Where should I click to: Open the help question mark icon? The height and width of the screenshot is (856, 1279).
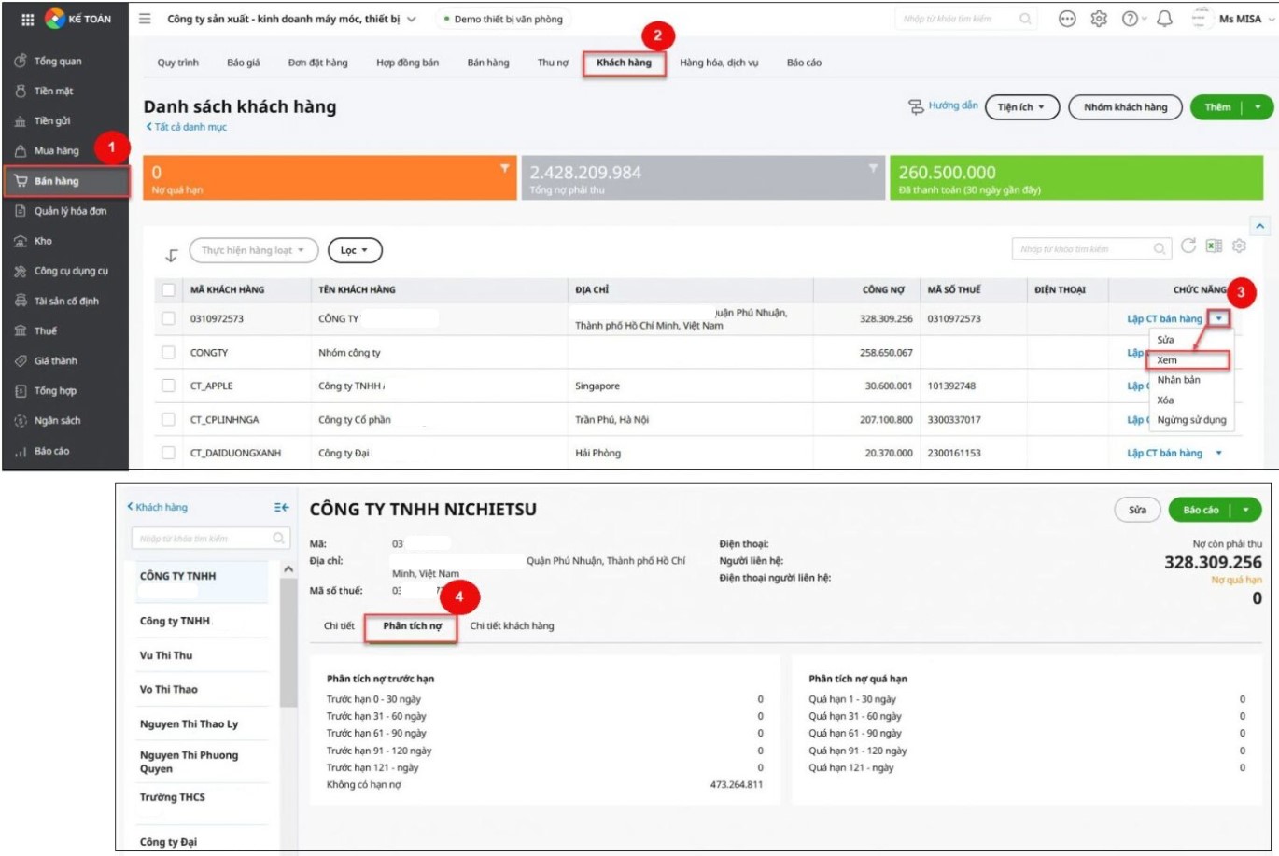pyautogui.click(x=1131, y=19)
